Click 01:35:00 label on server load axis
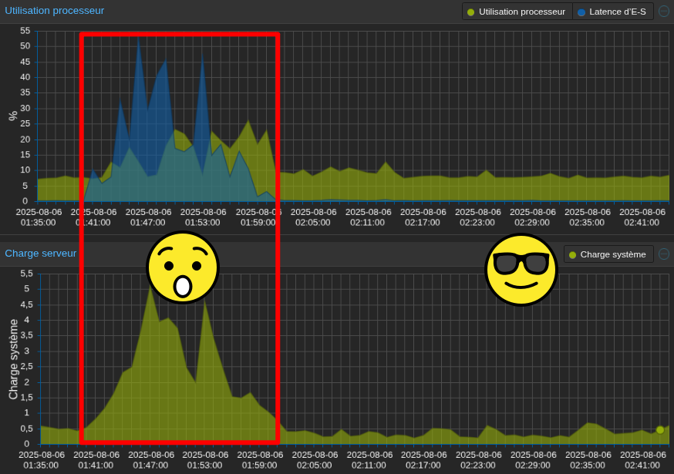The height and width of the screenshot is (474, 674). tap(41, 465)
